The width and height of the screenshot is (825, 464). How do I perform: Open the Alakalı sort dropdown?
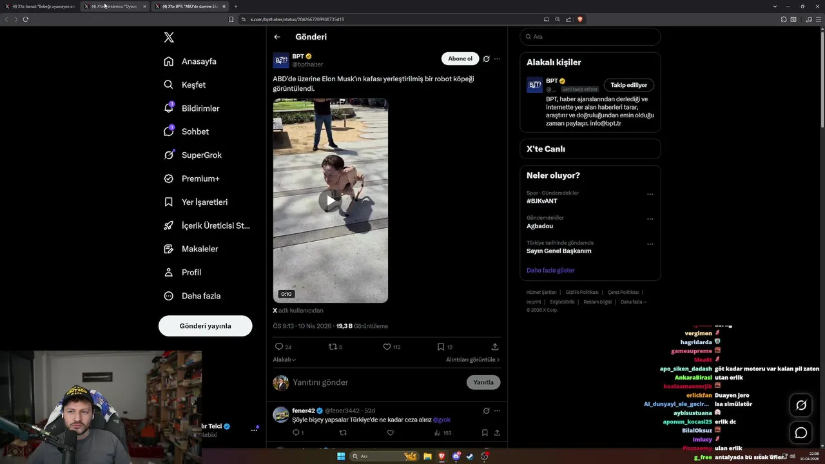click(284, 360)
